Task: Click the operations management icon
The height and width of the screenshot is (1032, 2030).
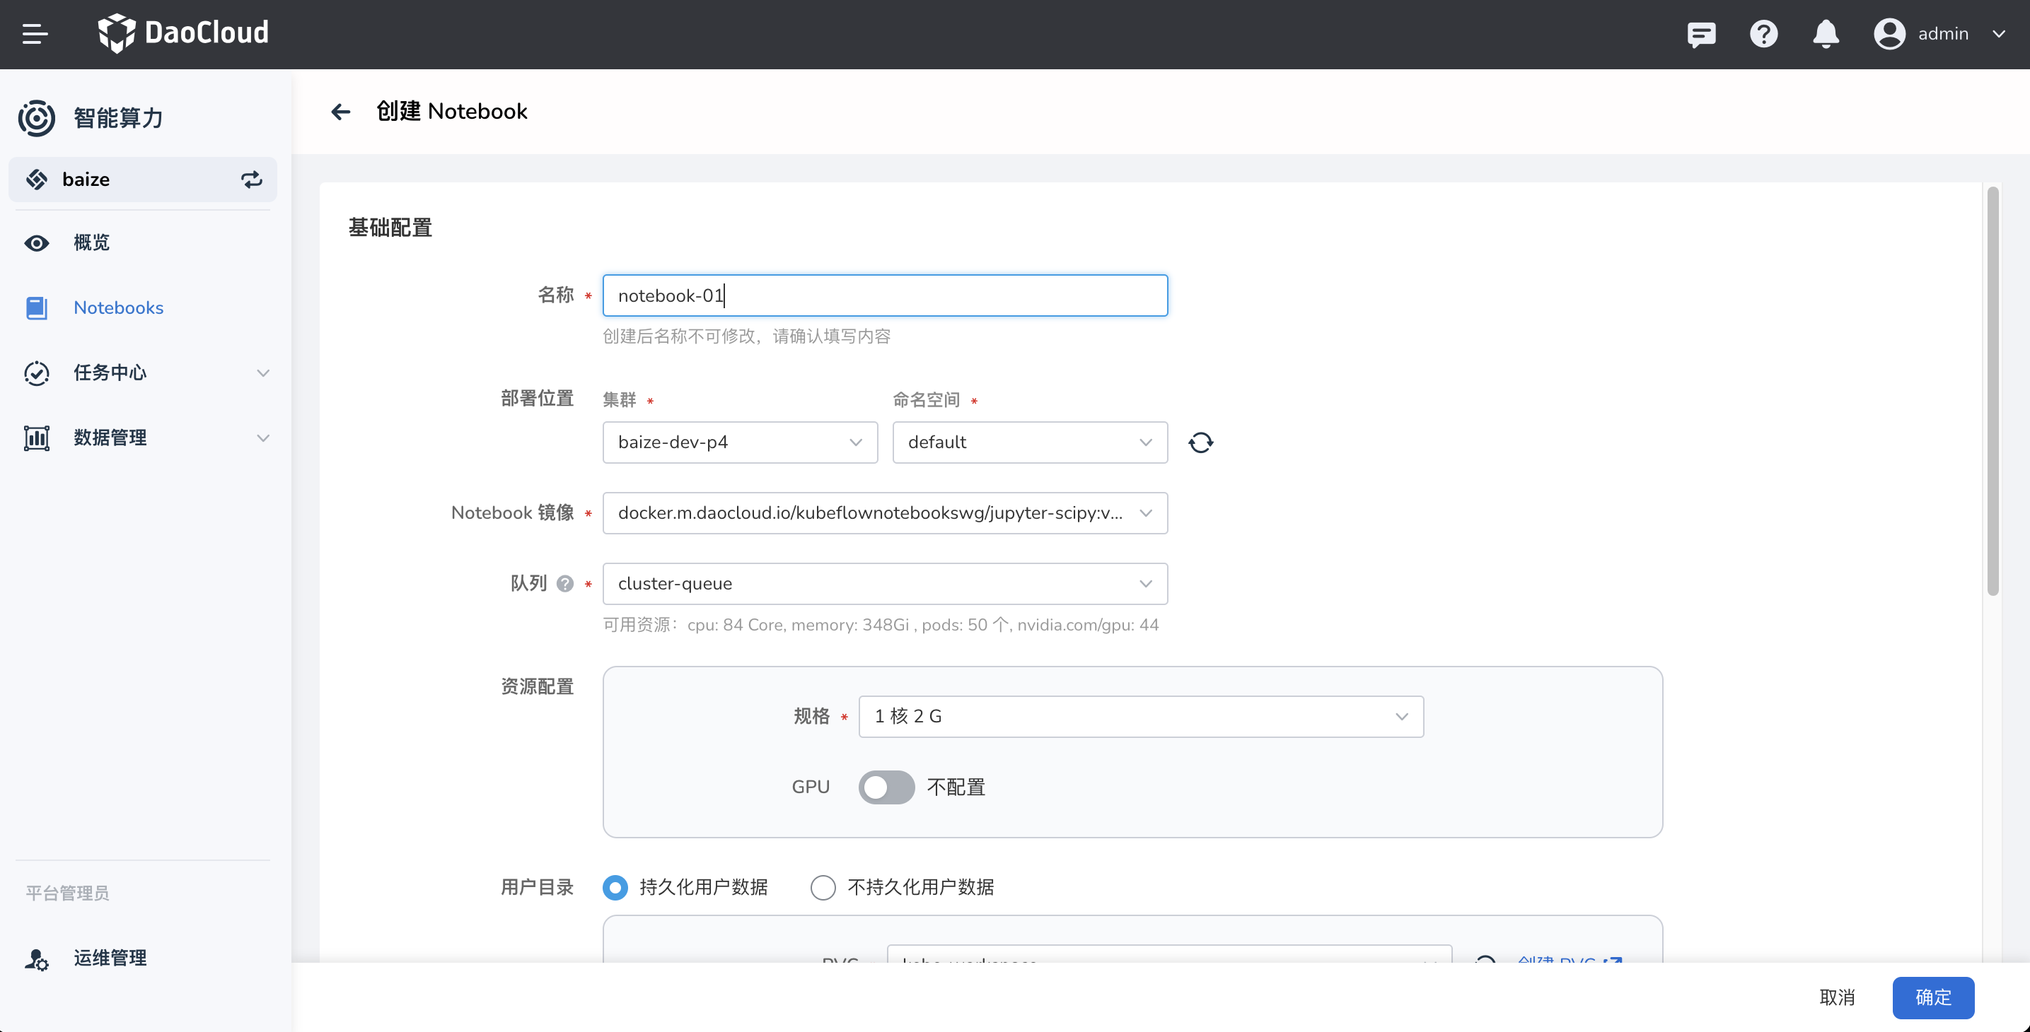Action: (35, 956)
